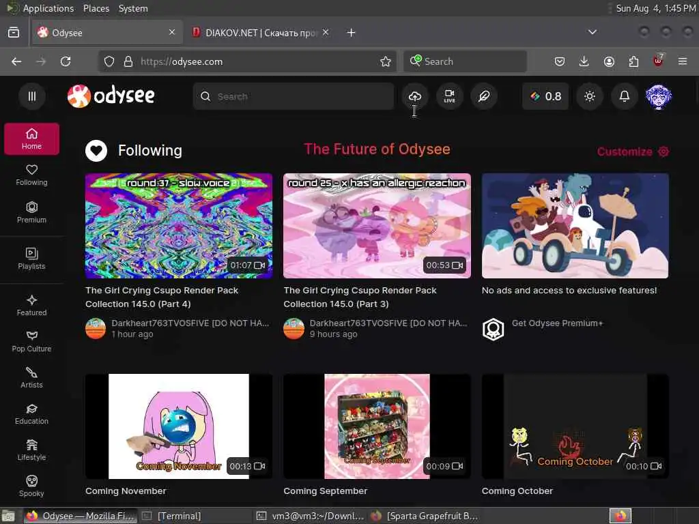Toggle the sun theme switch icon
The width and height of the screenshot is (699, 524).
[589, 96]
